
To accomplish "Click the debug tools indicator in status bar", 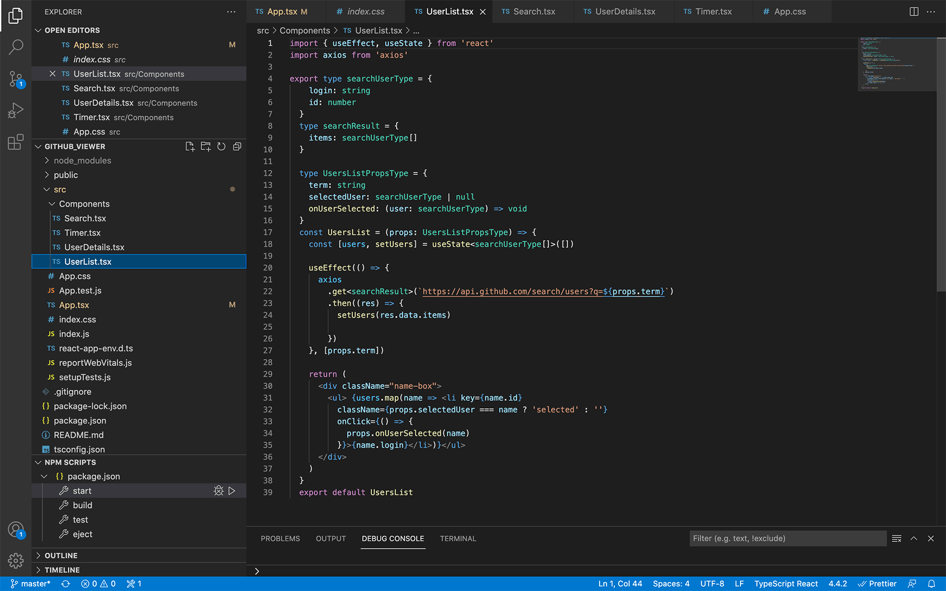I will point(134,584).
